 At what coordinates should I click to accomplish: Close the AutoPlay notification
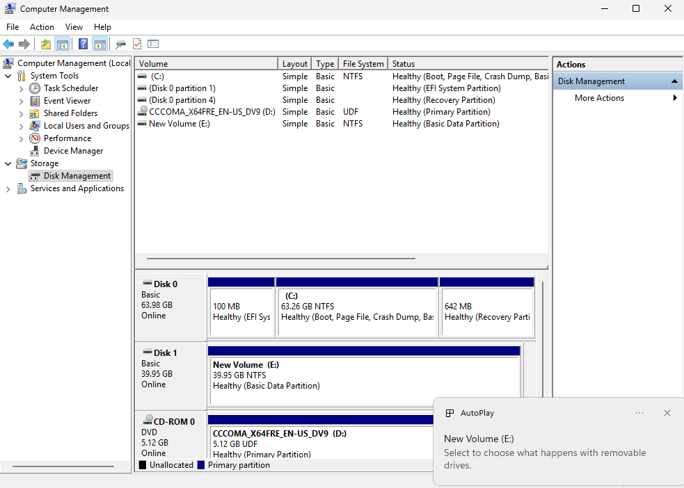(667, 413)
